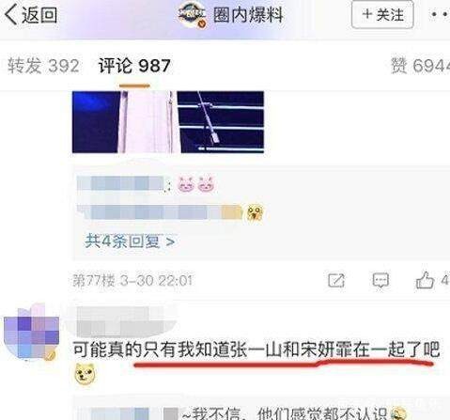Open the pixelated commenter avatar

(x=31, y=332)
